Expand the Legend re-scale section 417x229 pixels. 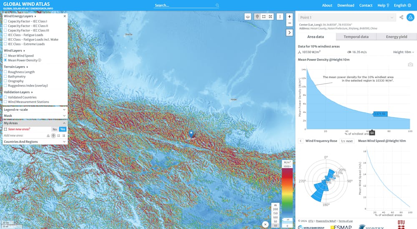click(35, 109)
